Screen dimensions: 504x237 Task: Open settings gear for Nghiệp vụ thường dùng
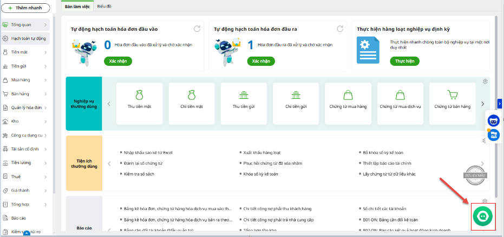485,82
